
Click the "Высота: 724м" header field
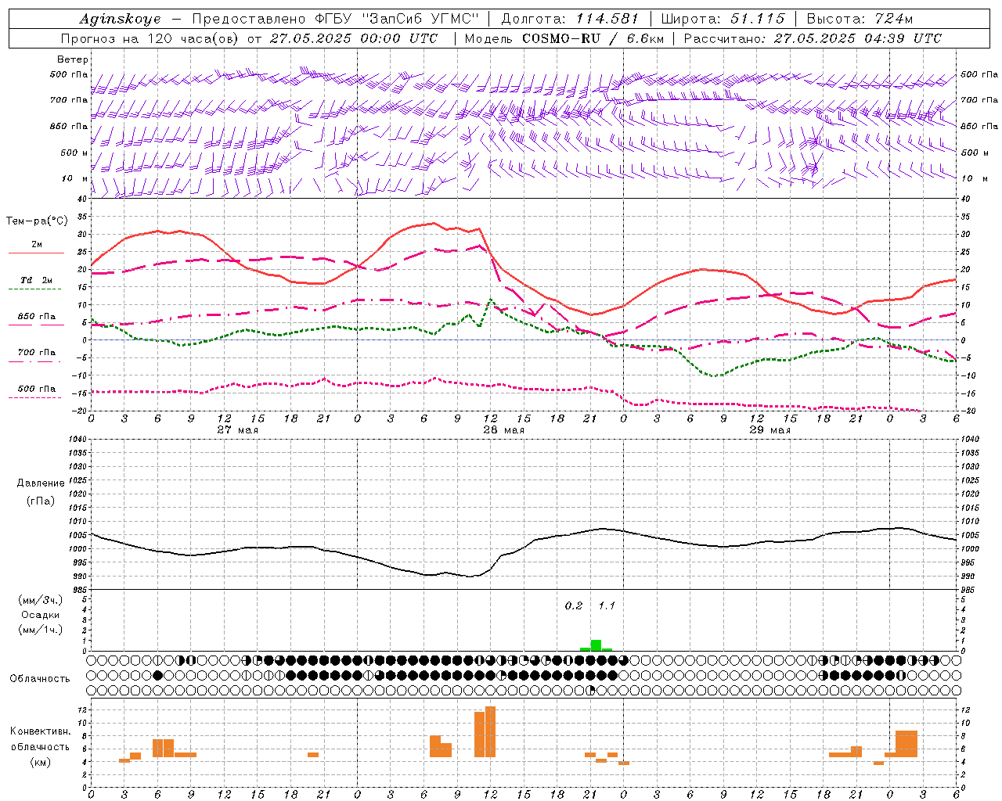click(860, 19)
